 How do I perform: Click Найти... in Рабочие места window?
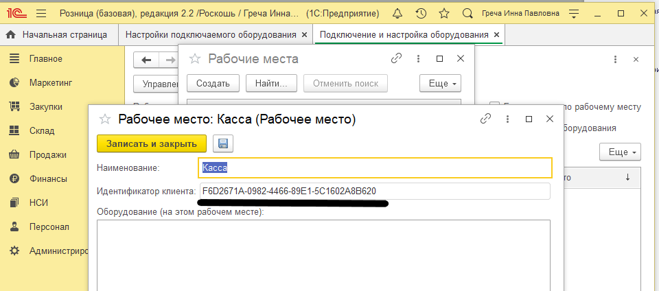click(x=272, y=83)
